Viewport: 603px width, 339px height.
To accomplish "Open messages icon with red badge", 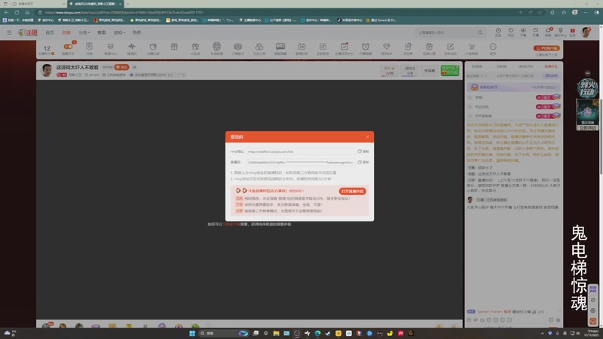I will pyautogui.click(x=548, y=32).
